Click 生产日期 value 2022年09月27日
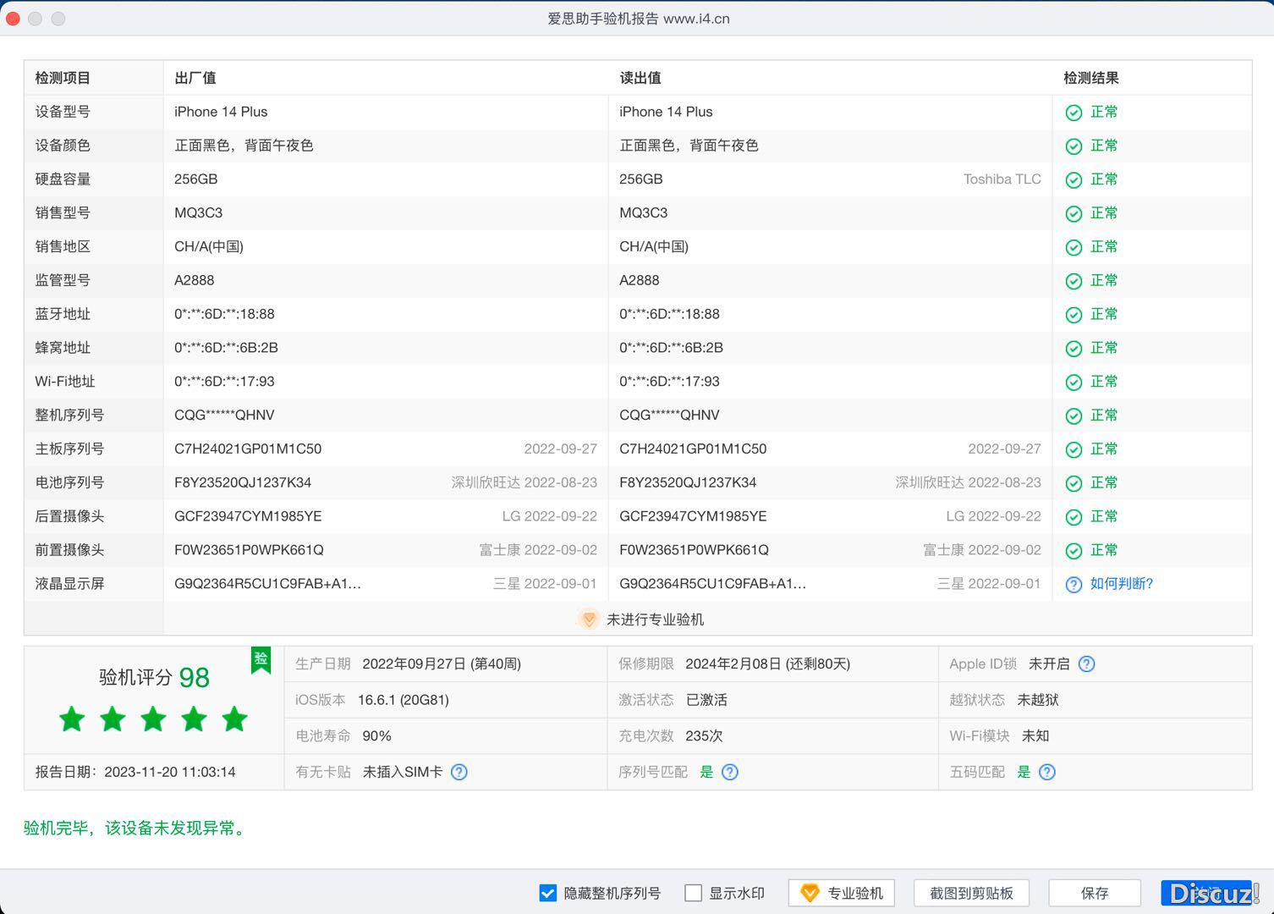1274x914 pixels. (442, 664)
